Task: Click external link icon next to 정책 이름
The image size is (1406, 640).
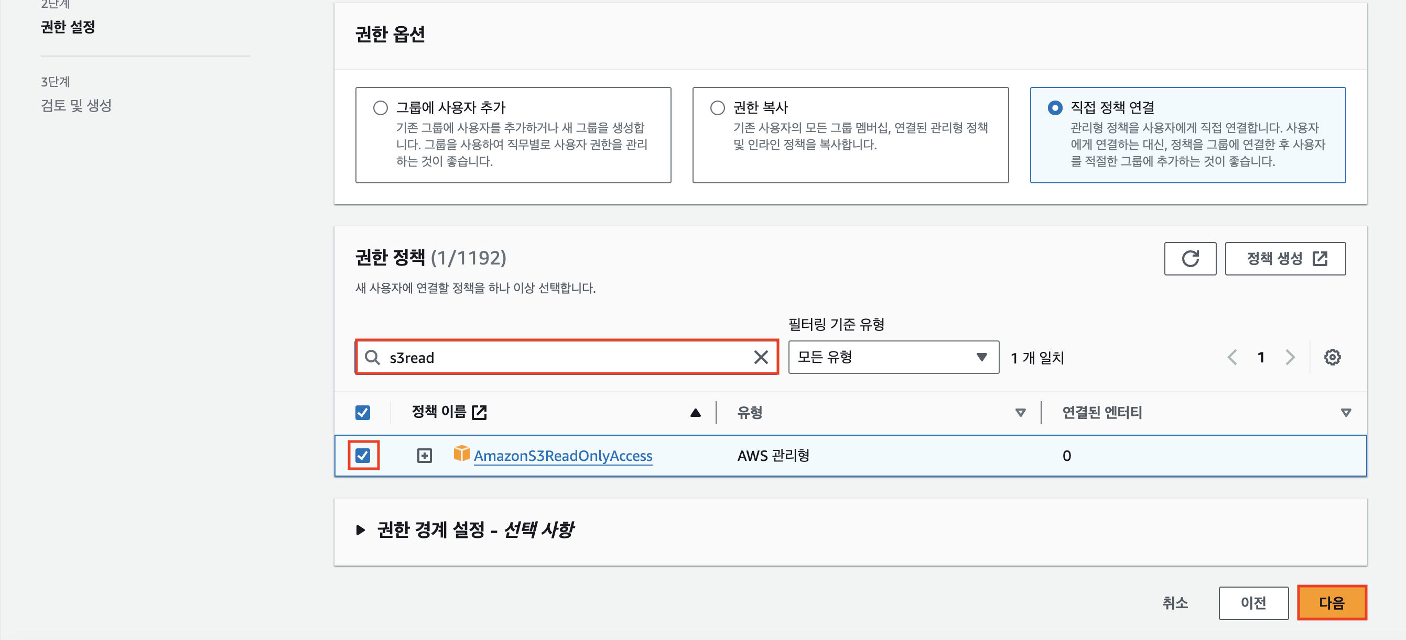Action: pyautogui.click(x=479, y=412)
